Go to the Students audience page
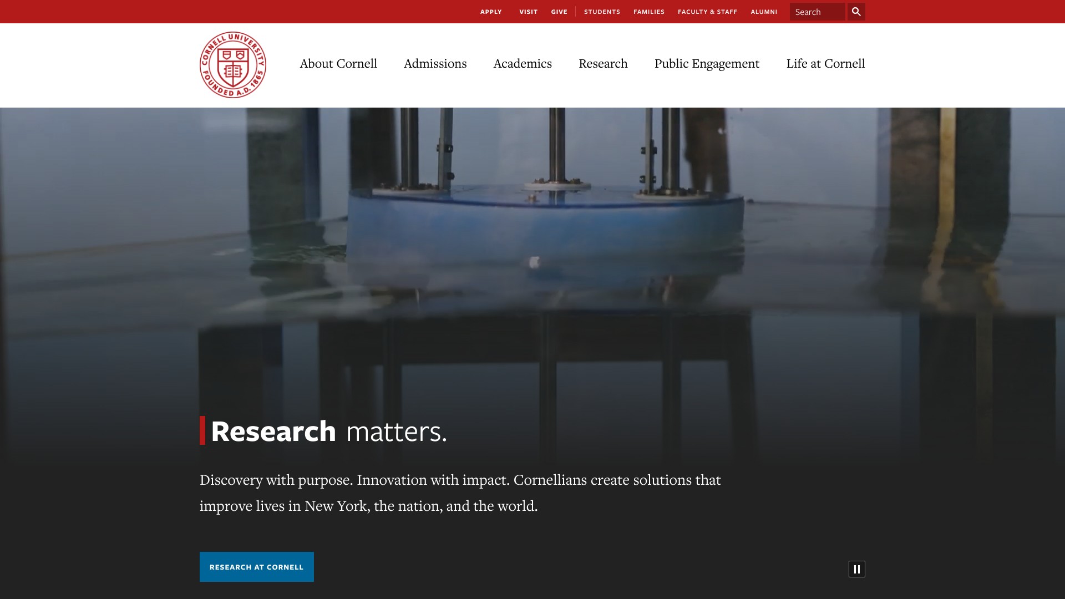This screenshot has height=599, width=1065. point(602,12)
